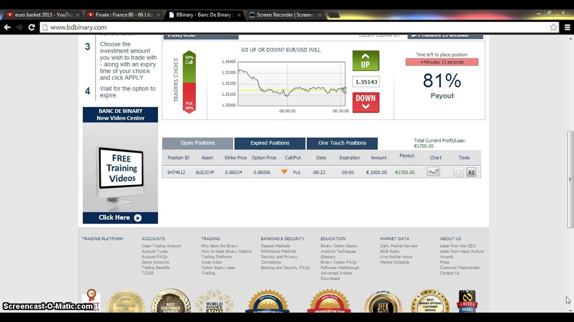
Task: Click the BDB Radio link
Action: tap(390, 251)
